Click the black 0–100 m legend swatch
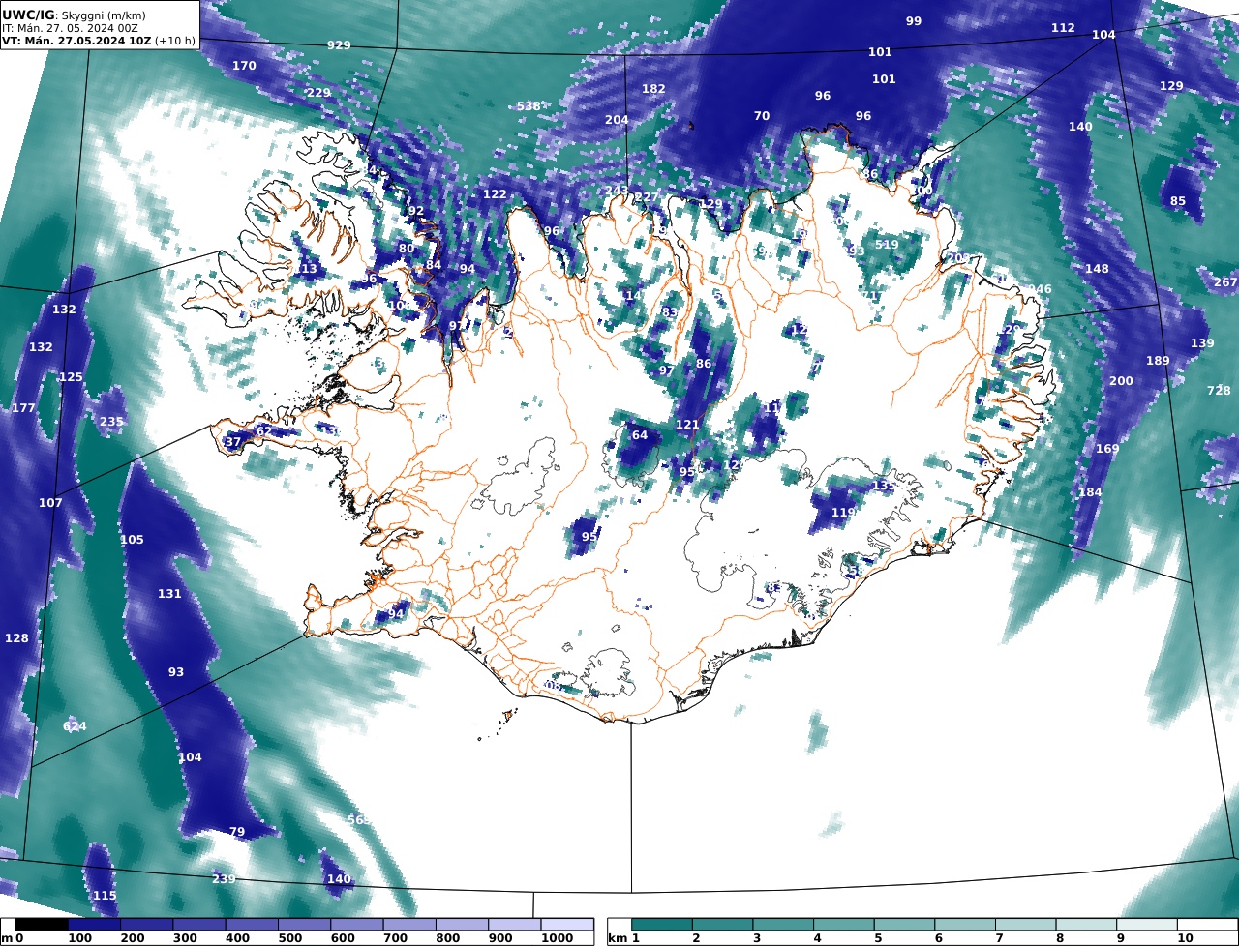This screenshot has width=1239, height=946. pyautogui.click(x=42, y=925)
